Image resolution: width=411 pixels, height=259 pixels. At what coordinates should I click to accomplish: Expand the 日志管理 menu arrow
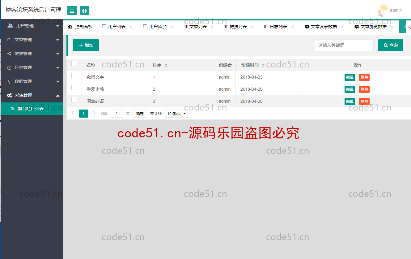coord(58,68)
